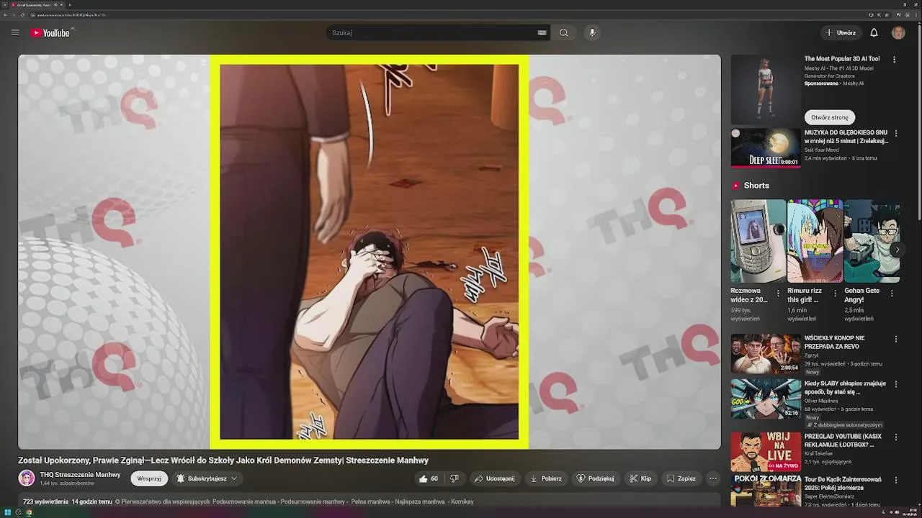Click the Utwórz create button

tap(841, 32)
